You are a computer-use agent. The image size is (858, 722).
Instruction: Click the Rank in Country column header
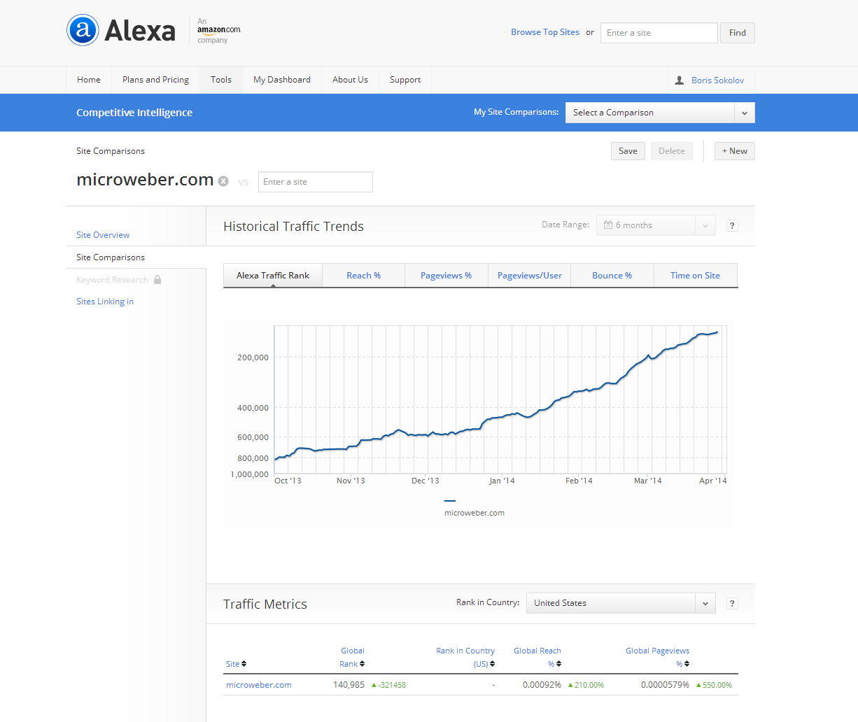coord(465,657)
